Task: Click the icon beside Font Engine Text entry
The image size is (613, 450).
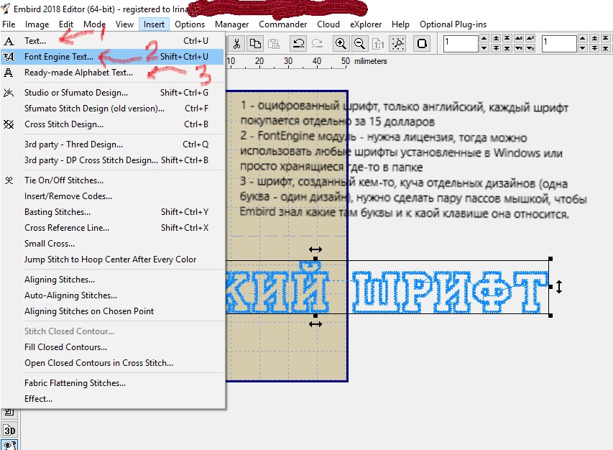Action: pyautogui.click(x=9, y=57)
